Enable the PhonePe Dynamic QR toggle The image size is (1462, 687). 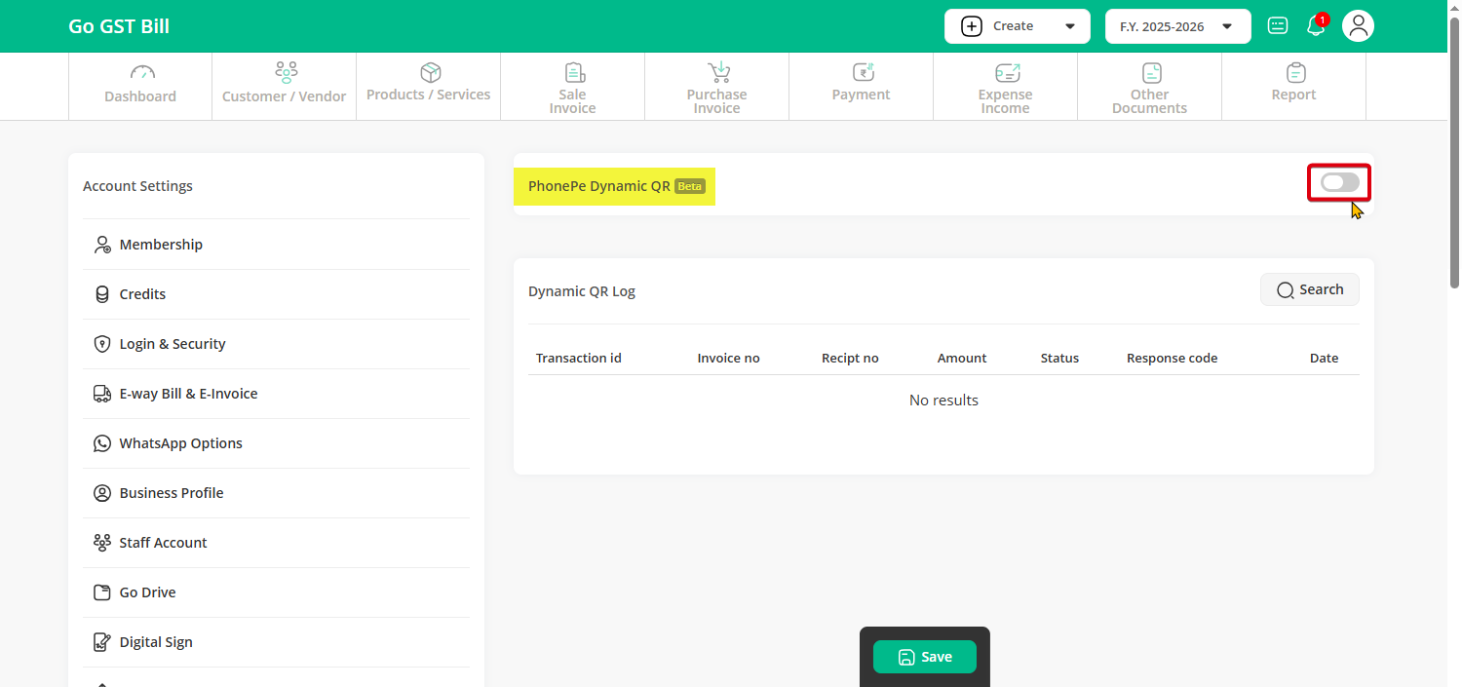(1339, 182)
